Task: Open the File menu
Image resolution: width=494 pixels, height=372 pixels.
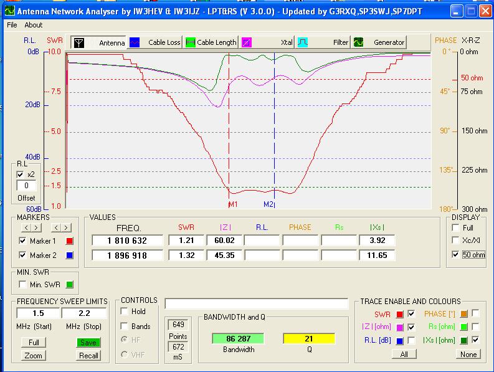Action: (12, 25)
